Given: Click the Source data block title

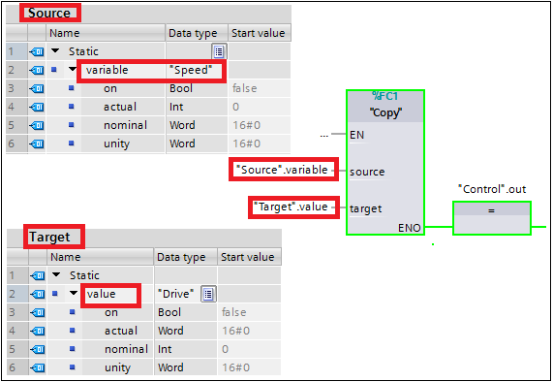Looking at the screenshot, I should [49, 13].
